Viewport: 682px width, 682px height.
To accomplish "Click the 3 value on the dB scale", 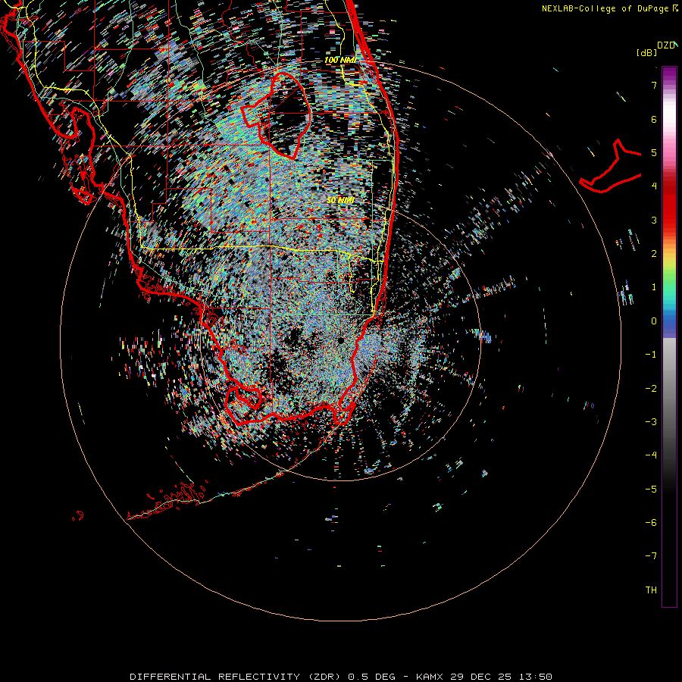I will (x=654, y=220).
